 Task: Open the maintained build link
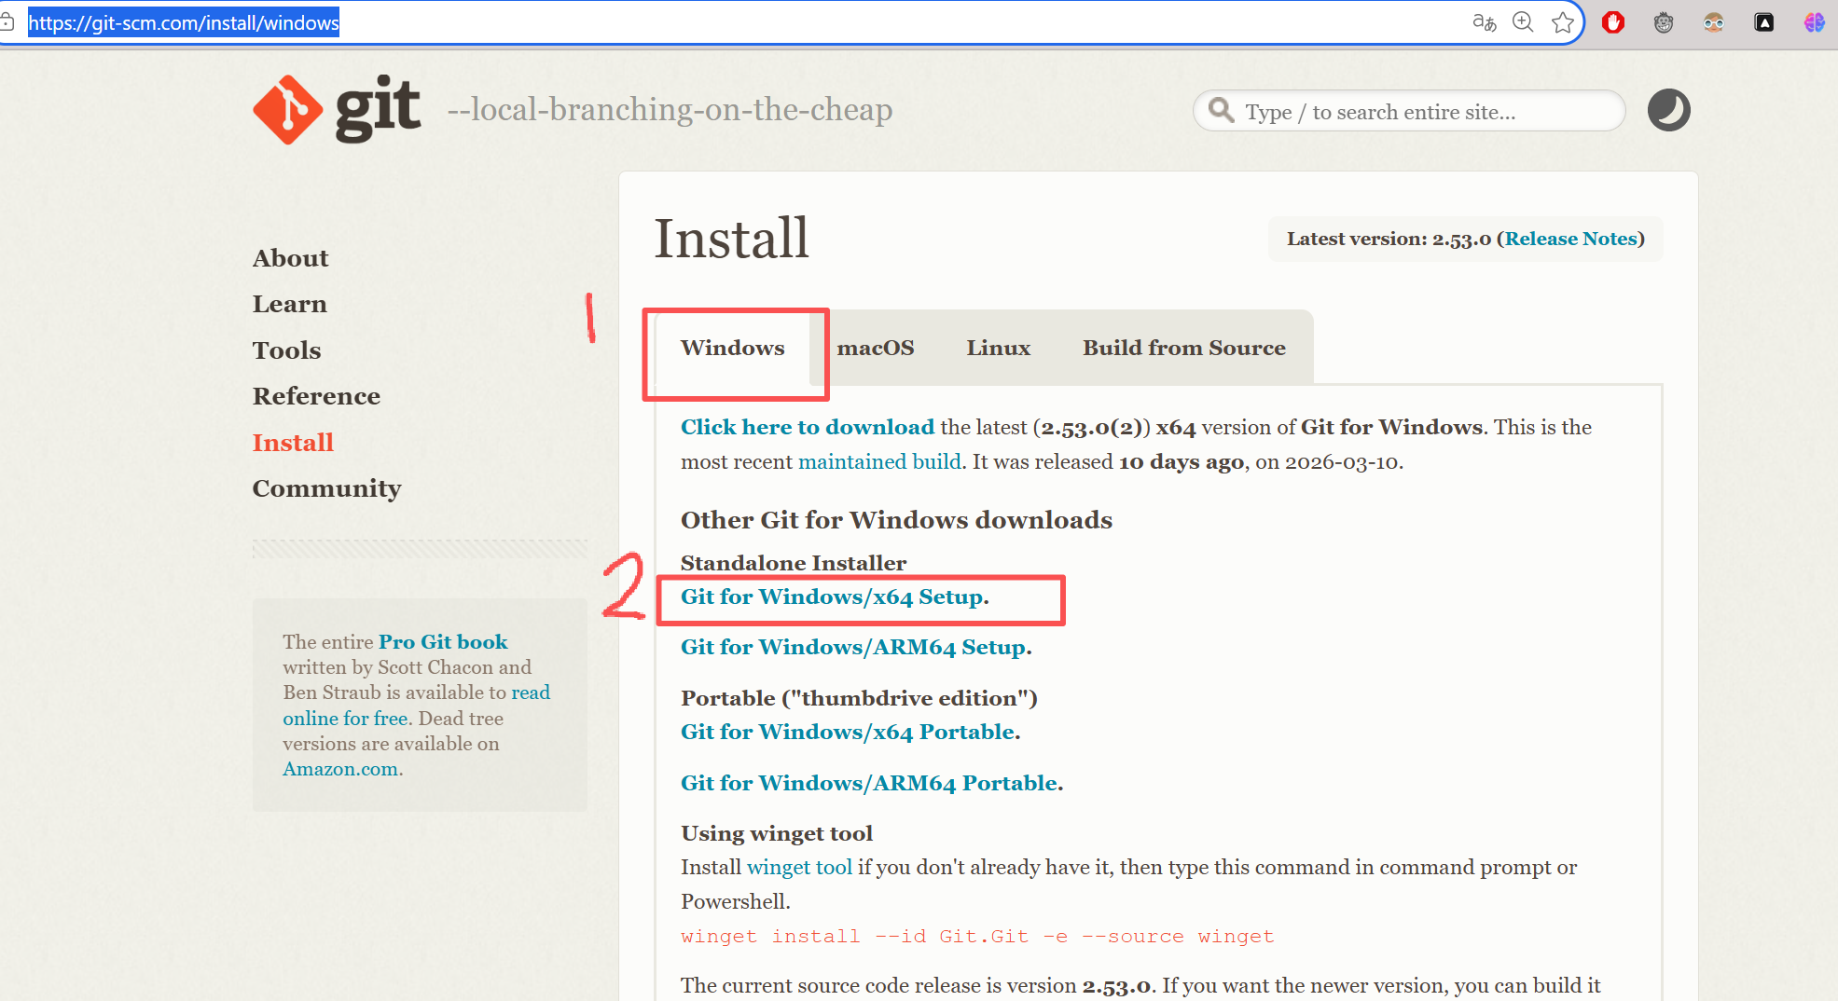click(x=879, y=461)
